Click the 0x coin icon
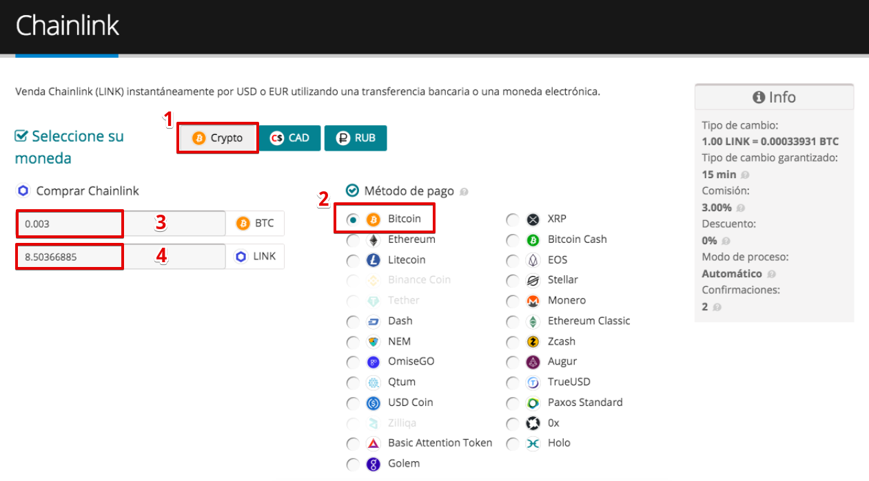This screenshot has width=869, height=481. pos(533,423)
